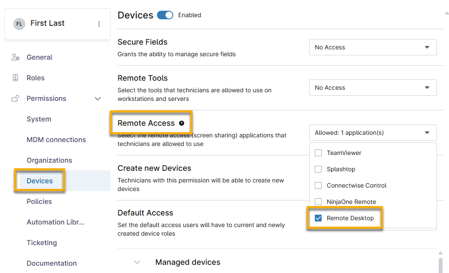
Task: Click the badge icon next to Roles
Action: (15, 78)
